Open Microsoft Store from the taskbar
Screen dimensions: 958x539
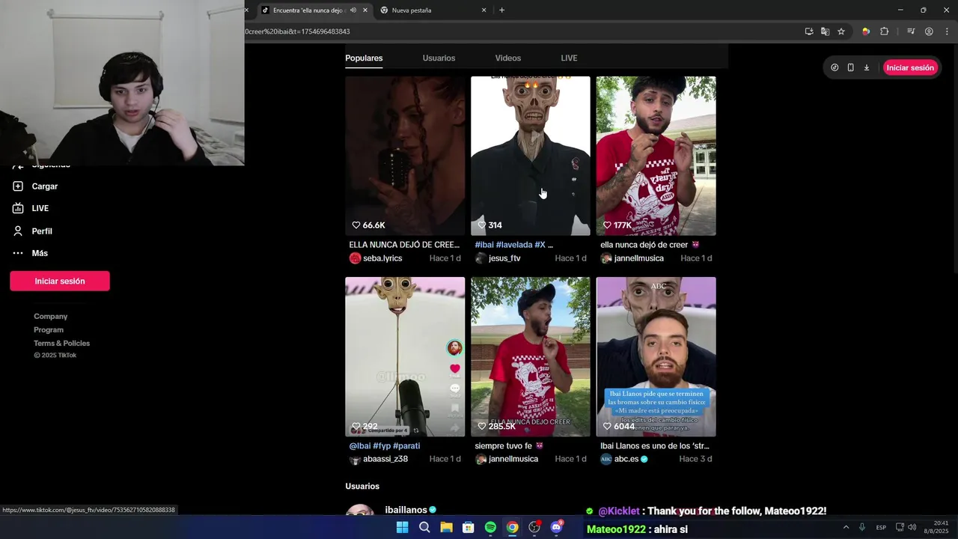coord(468,528)
